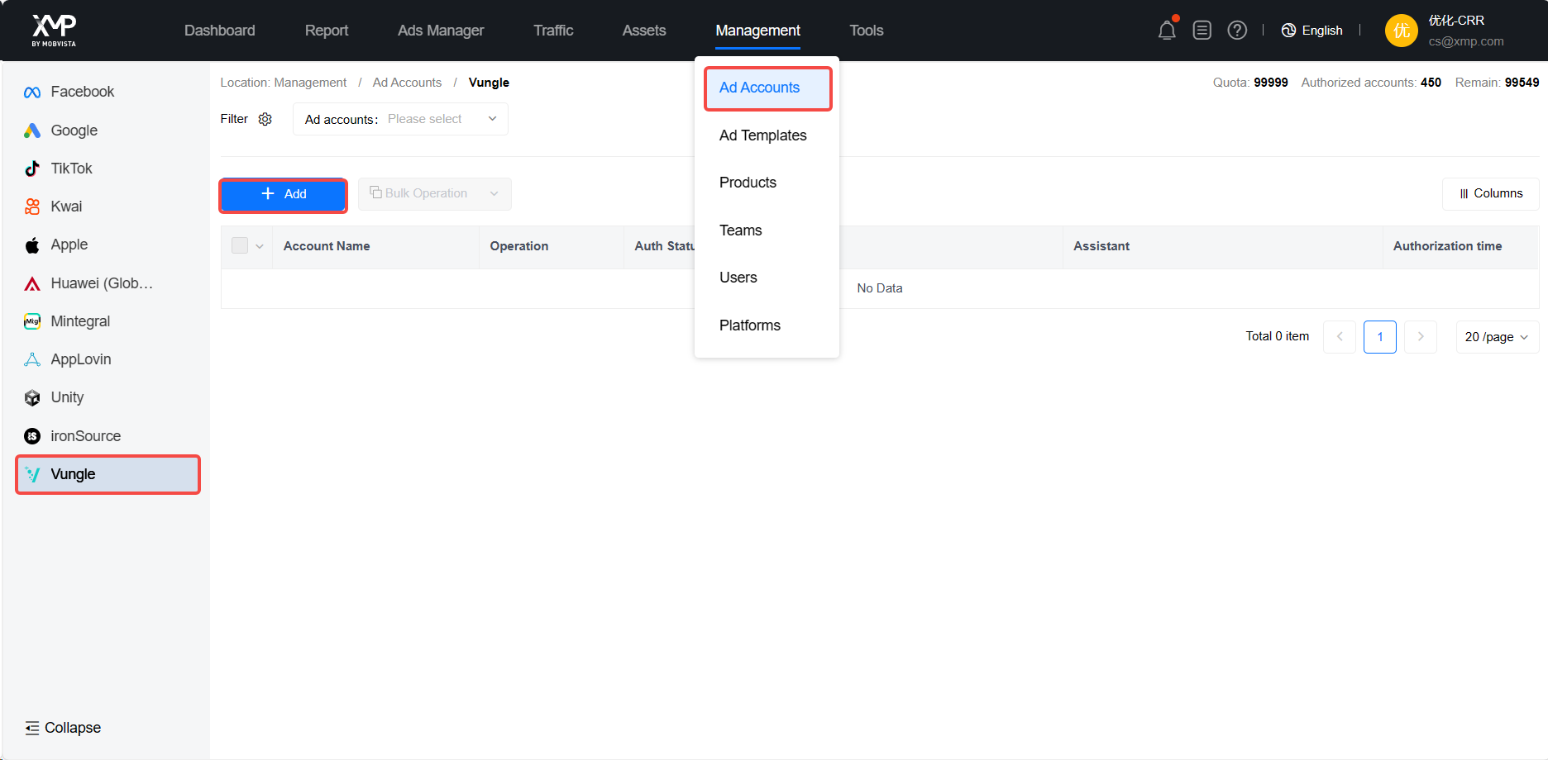Click the Assistant column header
Image resolution: width=1548 pixels, height=760 pixels.
1101,246
